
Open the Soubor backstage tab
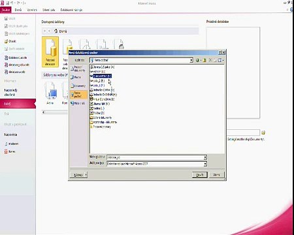click(6, 10)
